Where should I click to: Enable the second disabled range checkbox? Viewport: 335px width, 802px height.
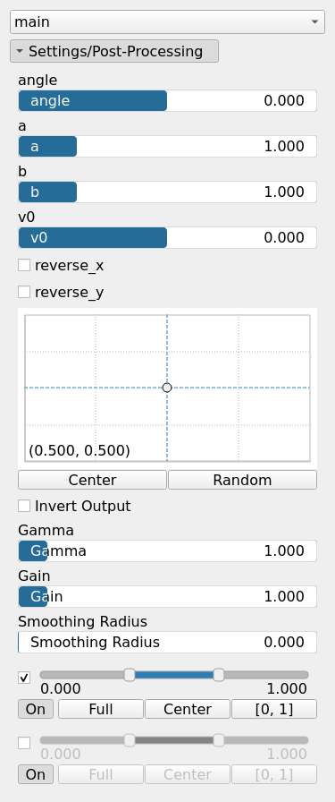(24, 743)
